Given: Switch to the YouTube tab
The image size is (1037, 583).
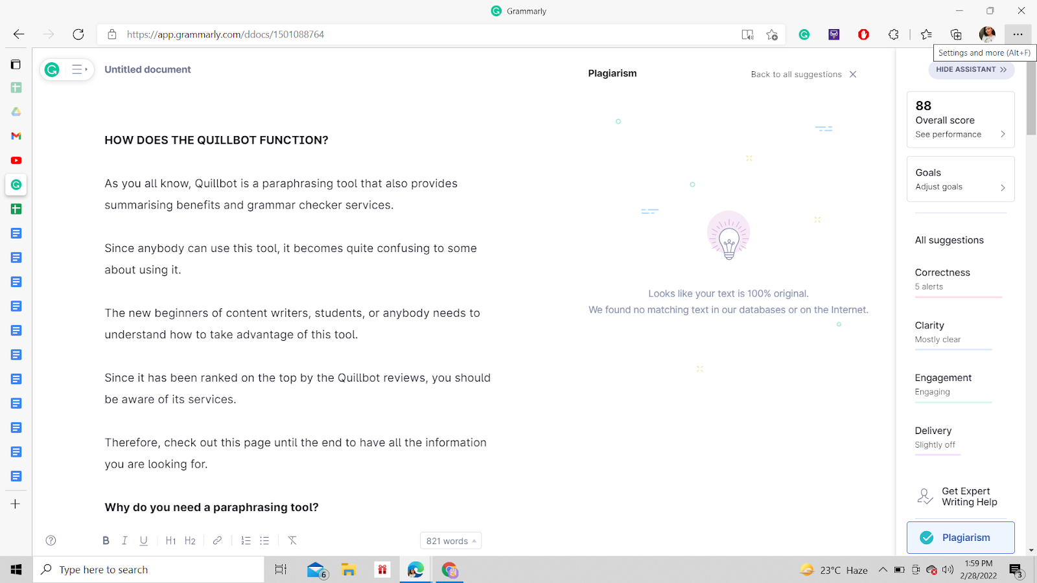Looking at the screenshot, I should 16,161.
